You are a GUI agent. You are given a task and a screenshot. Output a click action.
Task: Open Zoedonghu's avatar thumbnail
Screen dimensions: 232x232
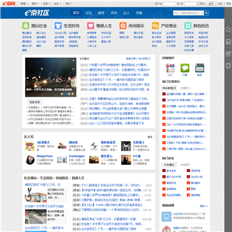pyautogui.click(x=62, y=160)
